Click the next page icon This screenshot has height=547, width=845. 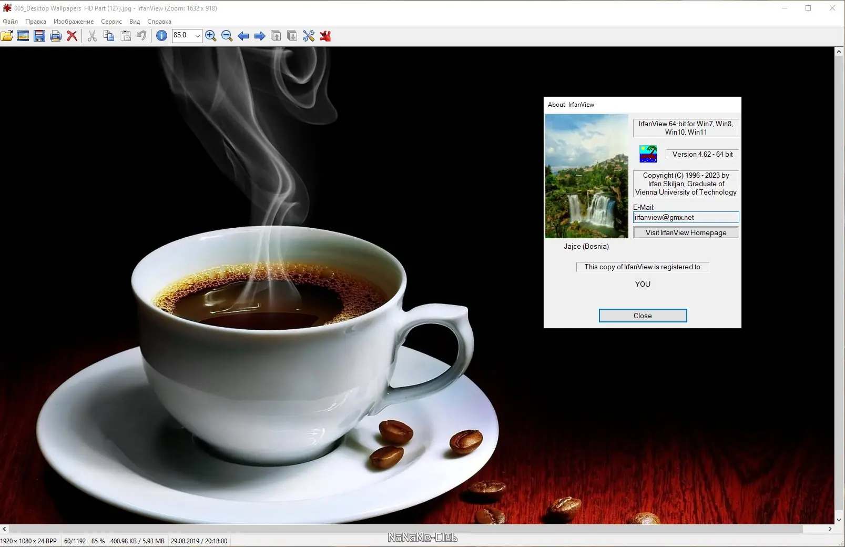click(x=292, y=36)
